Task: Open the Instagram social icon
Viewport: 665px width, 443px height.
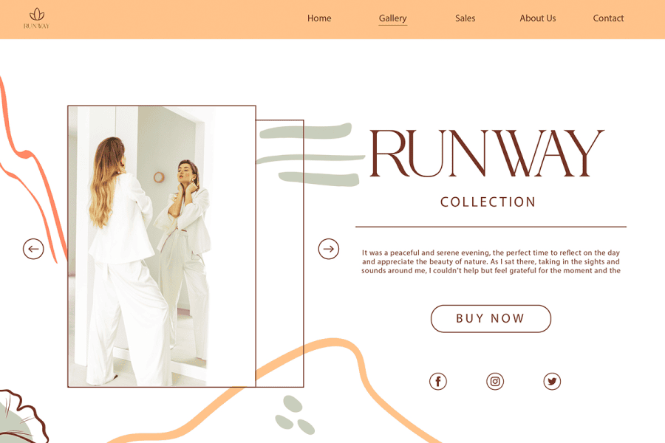Action: coord(495,381)
